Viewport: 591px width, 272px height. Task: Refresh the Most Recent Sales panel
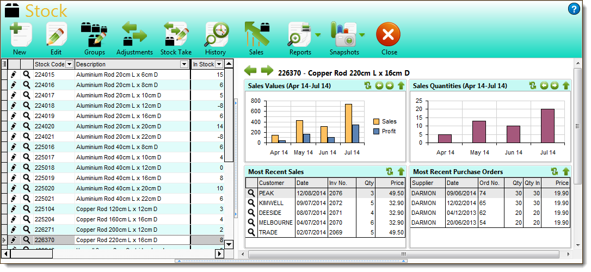tap(390, 172)
